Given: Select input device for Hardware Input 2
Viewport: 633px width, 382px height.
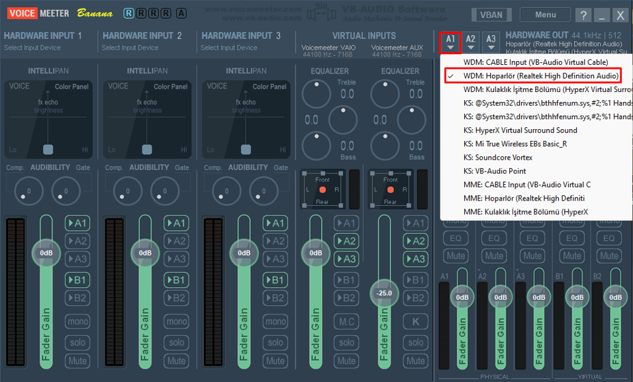Looking at the screenshot, I should (x=130, y=48).
